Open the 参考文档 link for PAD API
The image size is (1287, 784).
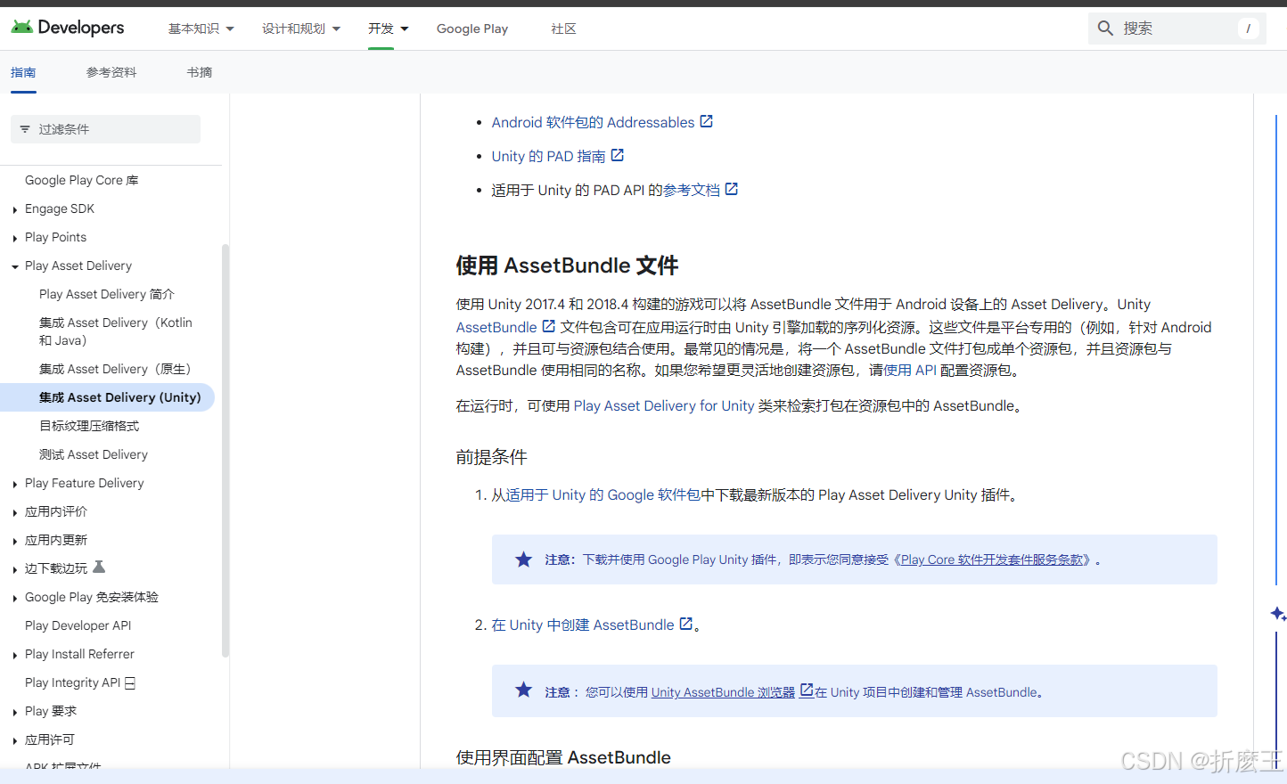[692, 190]
